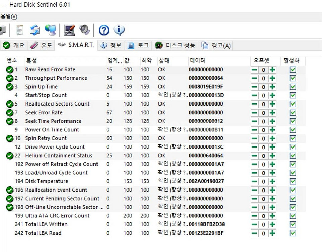
Task: Decrease offset for Power off Retract Cycle Count
Action: tap(254, 164)
